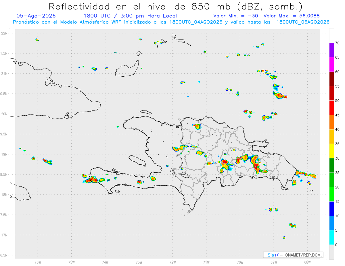Click the date "05-Ago-2026"
Screen dimensions: 345x266
(36, 16)
